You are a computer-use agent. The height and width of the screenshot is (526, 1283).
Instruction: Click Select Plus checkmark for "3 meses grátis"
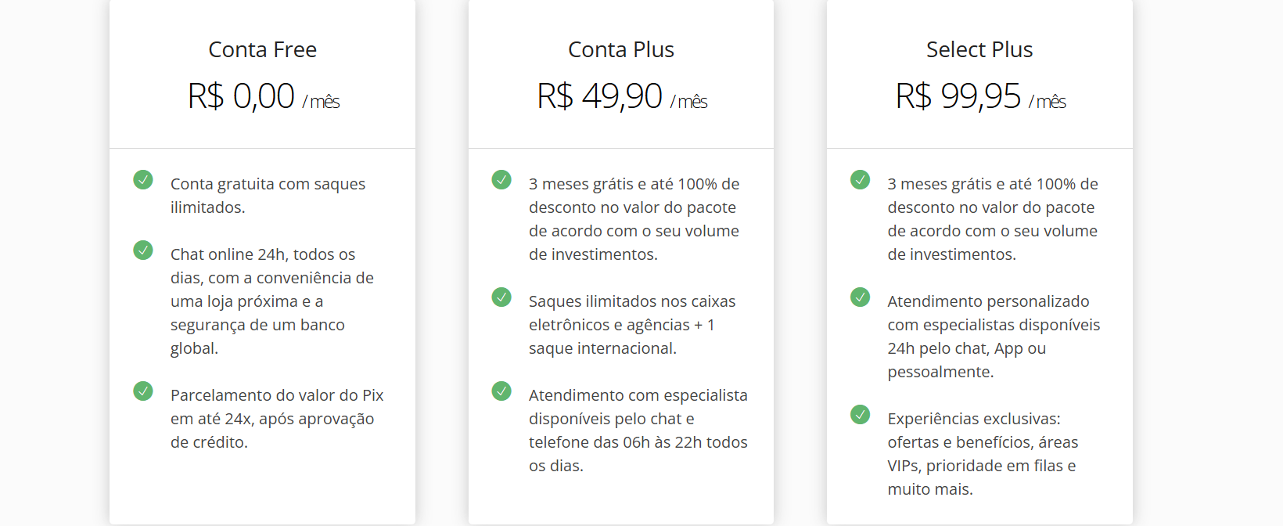click(x=860, y=180)
